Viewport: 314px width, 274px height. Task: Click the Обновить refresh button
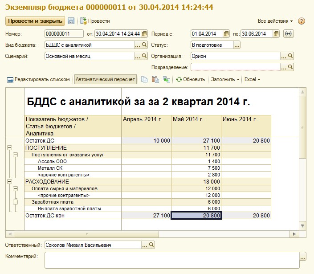coord(190,79)
